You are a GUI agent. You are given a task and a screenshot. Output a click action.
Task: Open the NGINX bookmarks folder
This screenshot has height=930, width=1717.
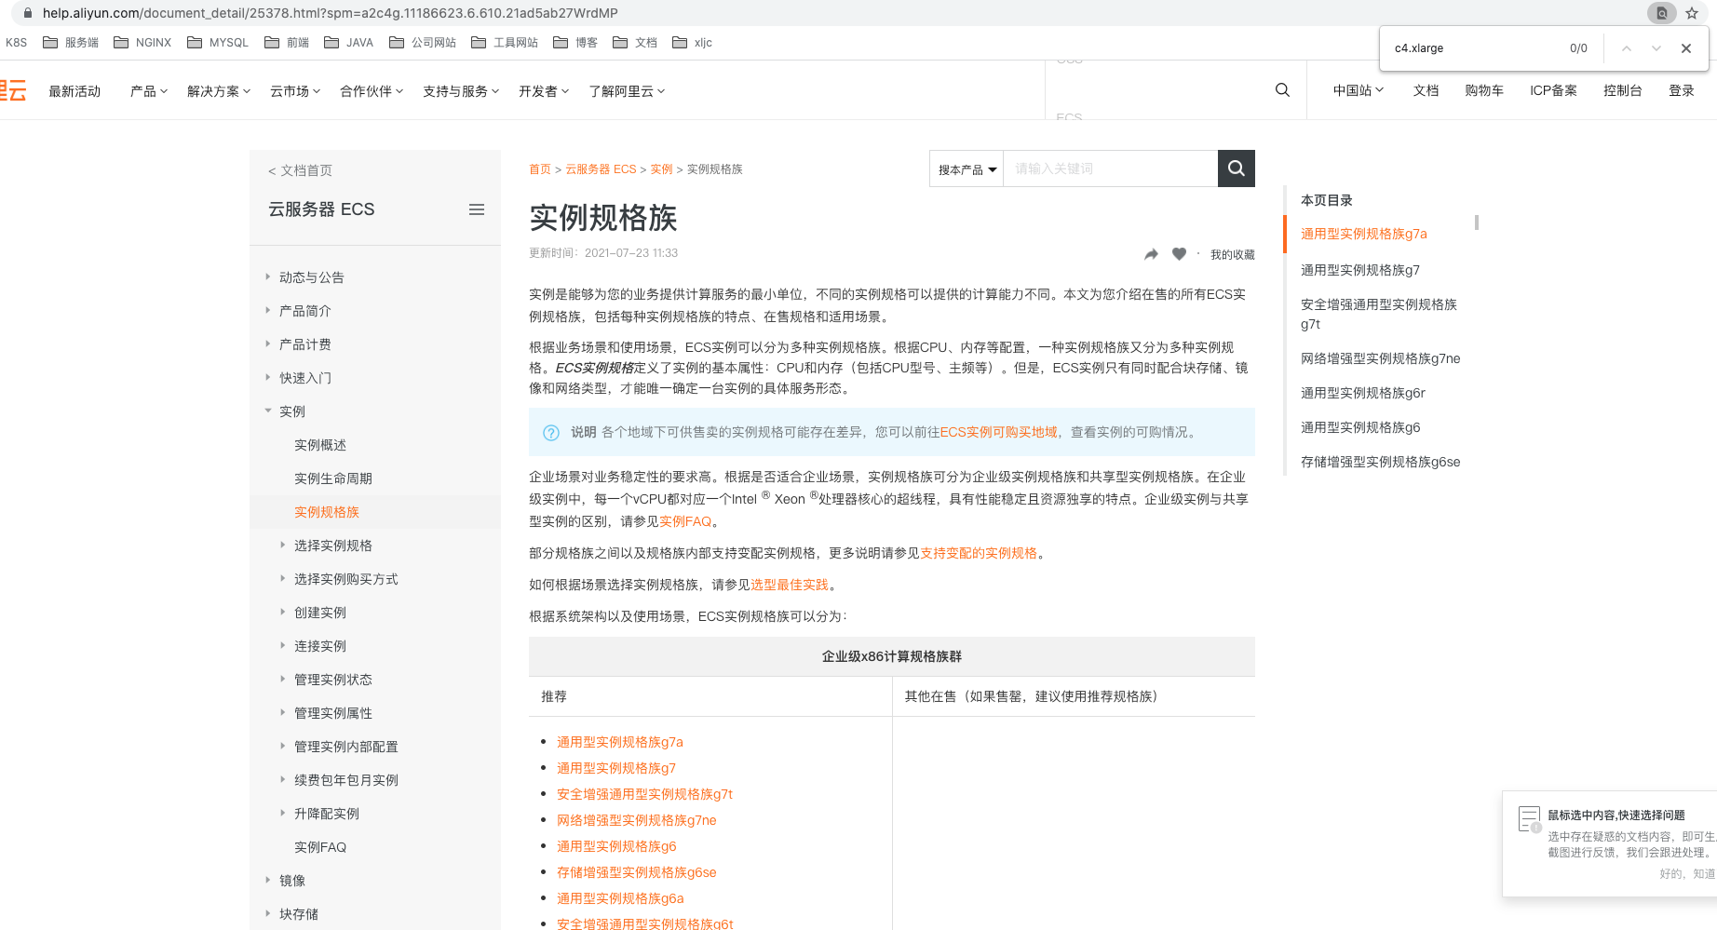pos(142,43)
